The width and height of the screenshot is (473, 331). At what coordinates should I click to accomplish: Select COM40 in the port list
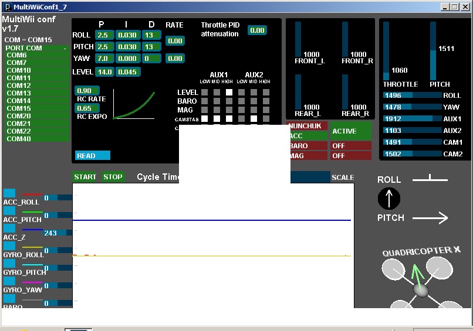point(38,138)
